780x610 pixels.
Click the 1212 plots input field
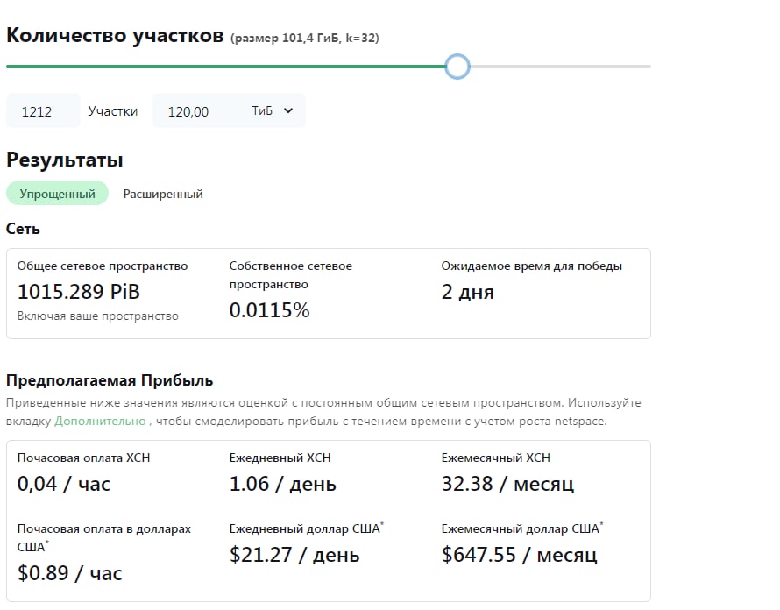pos(43,111)
